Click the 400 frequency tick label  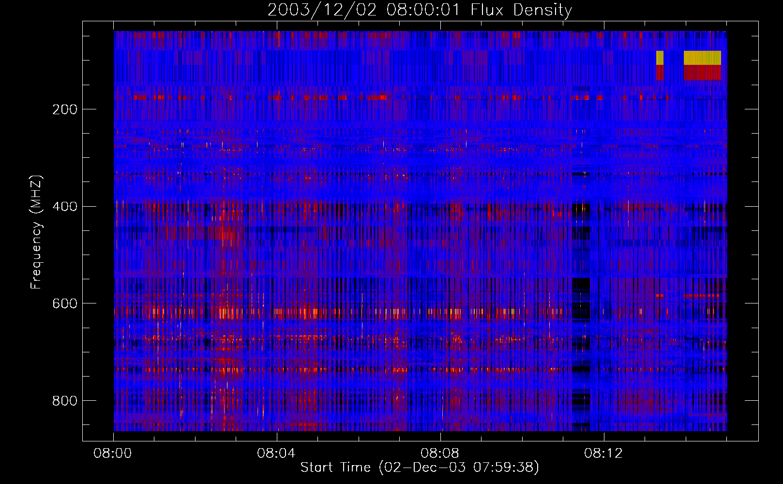pyautogui.click(x=65, y=207)
